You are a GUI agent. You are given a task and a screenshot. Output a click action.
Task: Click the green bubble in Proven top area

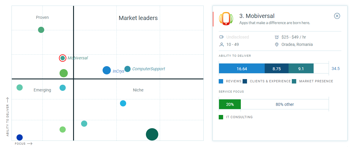(x=41, y=30)
